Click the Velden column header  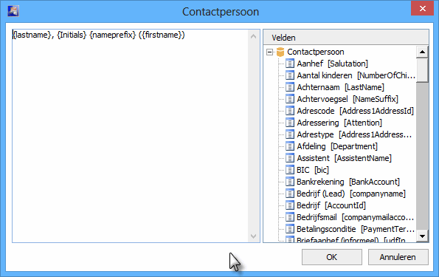tap(346, 38)
